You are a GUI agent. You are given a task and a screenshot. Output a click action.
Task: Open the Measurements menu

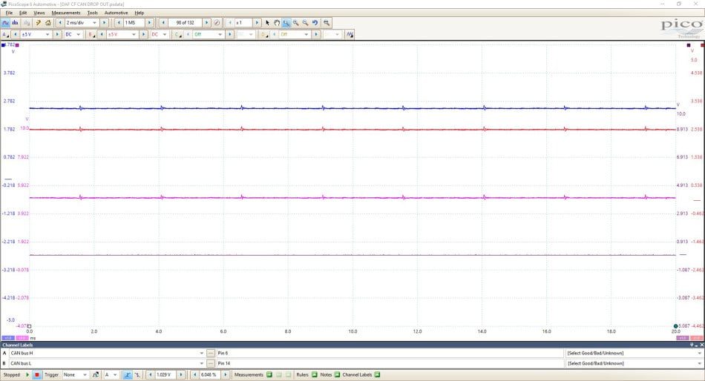[65, 13]
